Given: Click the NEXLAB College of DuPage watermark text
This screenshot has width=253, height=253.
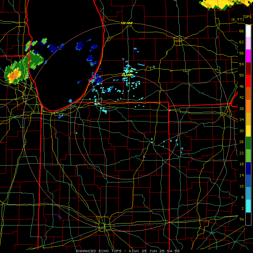Looking at the screenshot, I should (x=226, y=3).
